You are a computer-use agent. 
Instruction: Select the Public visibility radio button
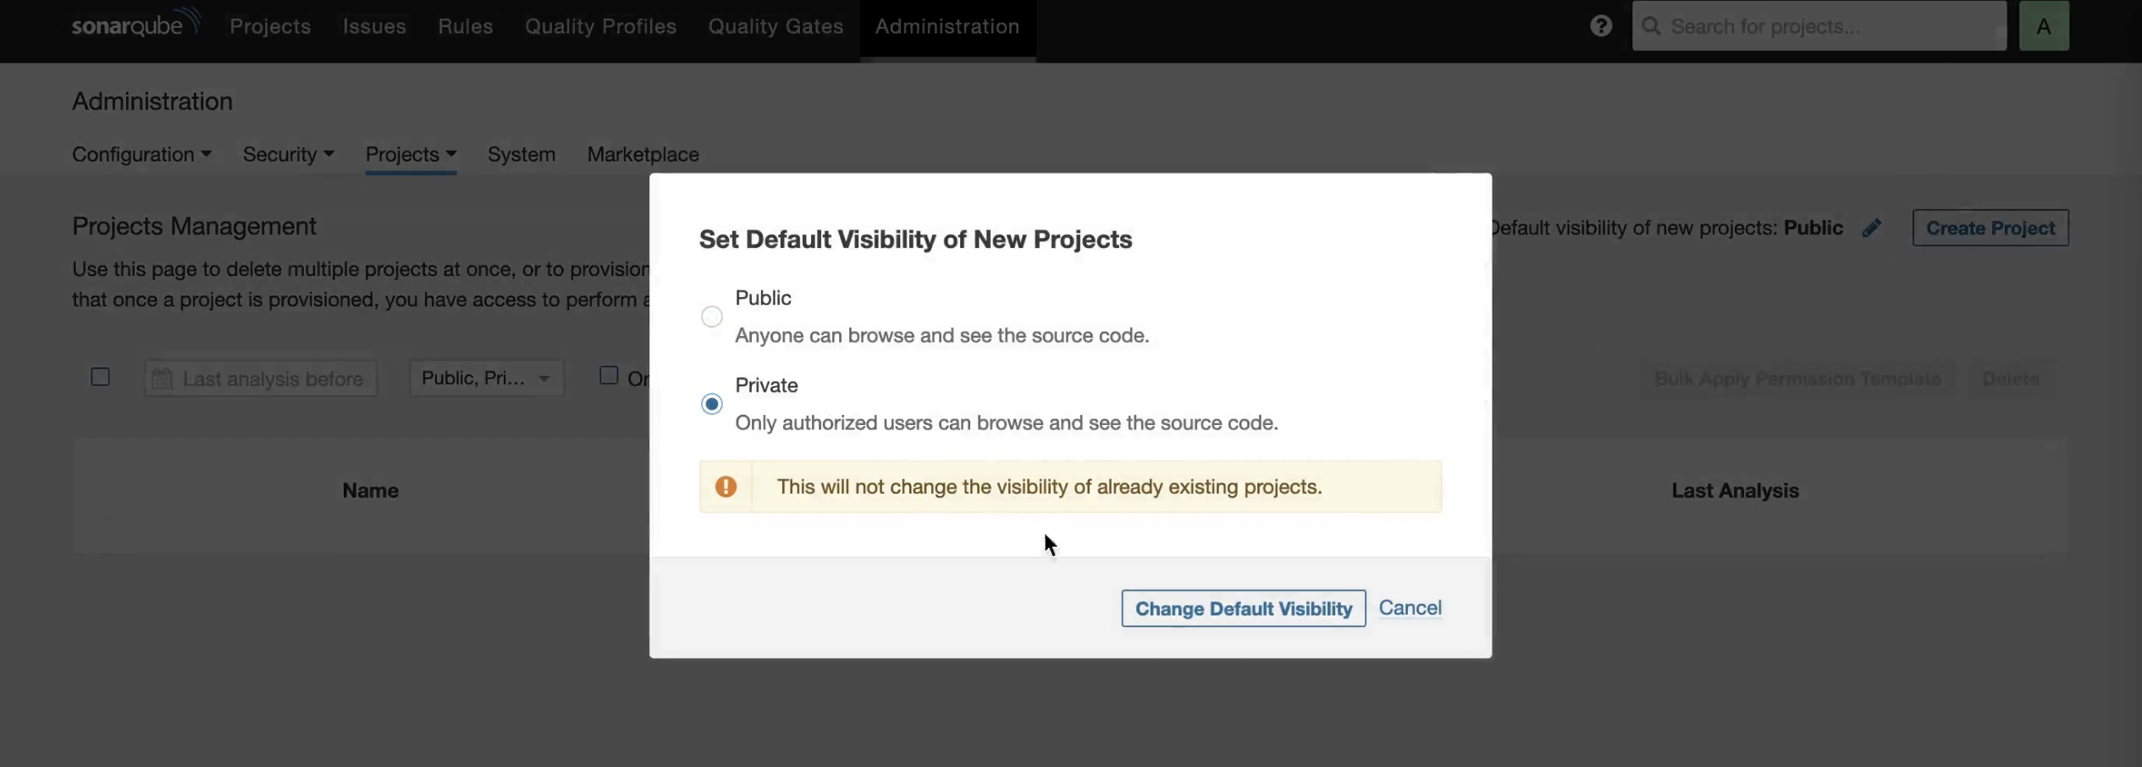[x=712, y=316]
